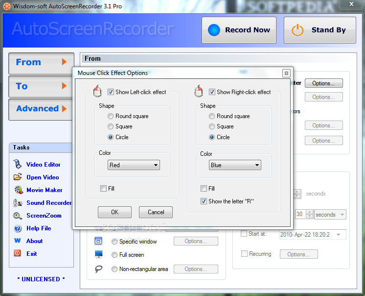This screenshot has width=365, height=296.
Task: Open the Video Editor filmstrip icon
Action: pyautogui.click(x=18, y=164)
